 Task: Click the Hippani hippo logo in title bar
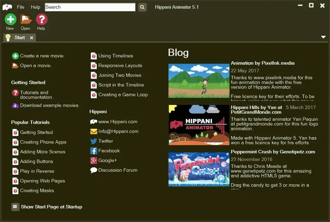7,7
